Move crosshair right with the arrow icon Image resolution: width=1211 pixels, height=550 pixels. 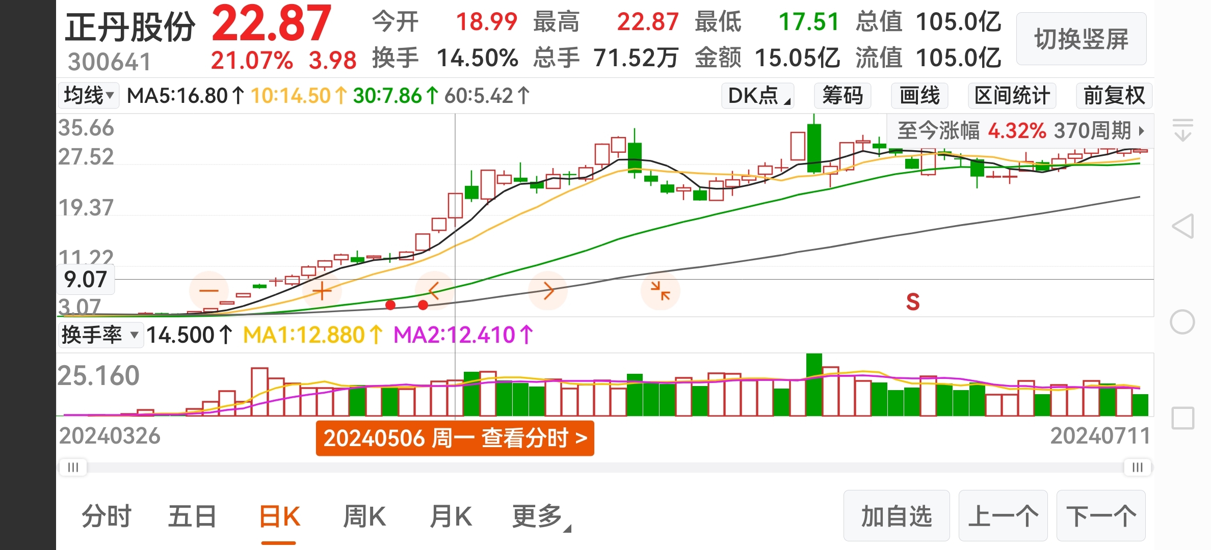[548, 291]
